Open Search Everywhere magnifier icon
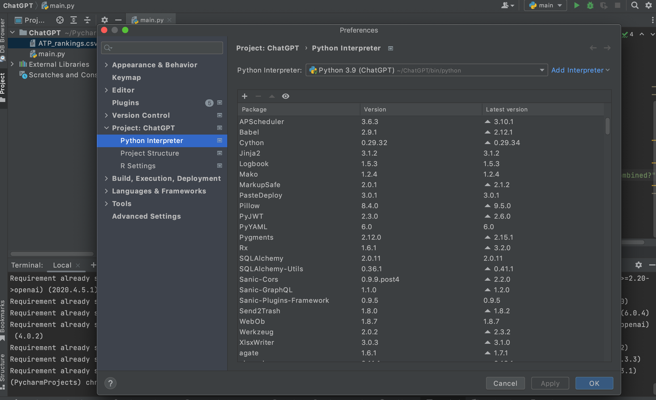Screen dimensions: 656x400 tap(635, 5)
